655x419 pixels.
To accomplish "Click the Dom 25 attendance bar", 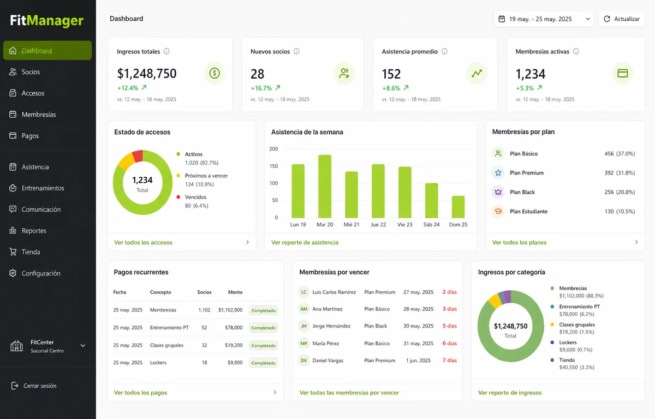I will pos(458,207).
